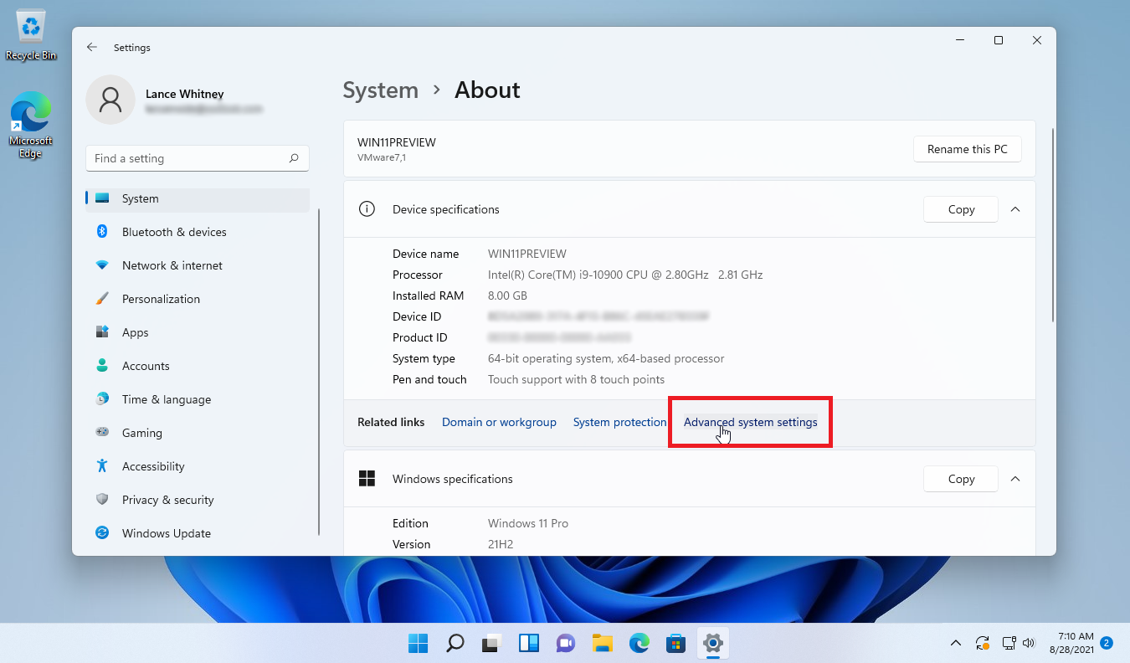Click the volume icon in system tray
The width and height of the screenshot is (1130, 663).
[1029, 643]
